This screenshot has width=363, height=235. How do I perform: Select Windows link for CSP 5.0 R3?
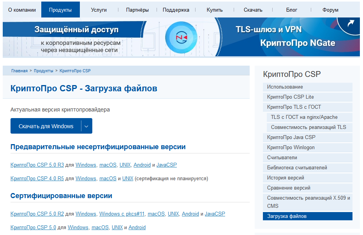tap(86, 165)
